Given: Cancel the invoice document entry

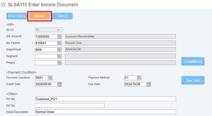Looking at the screenshot, I should [62, 16].
